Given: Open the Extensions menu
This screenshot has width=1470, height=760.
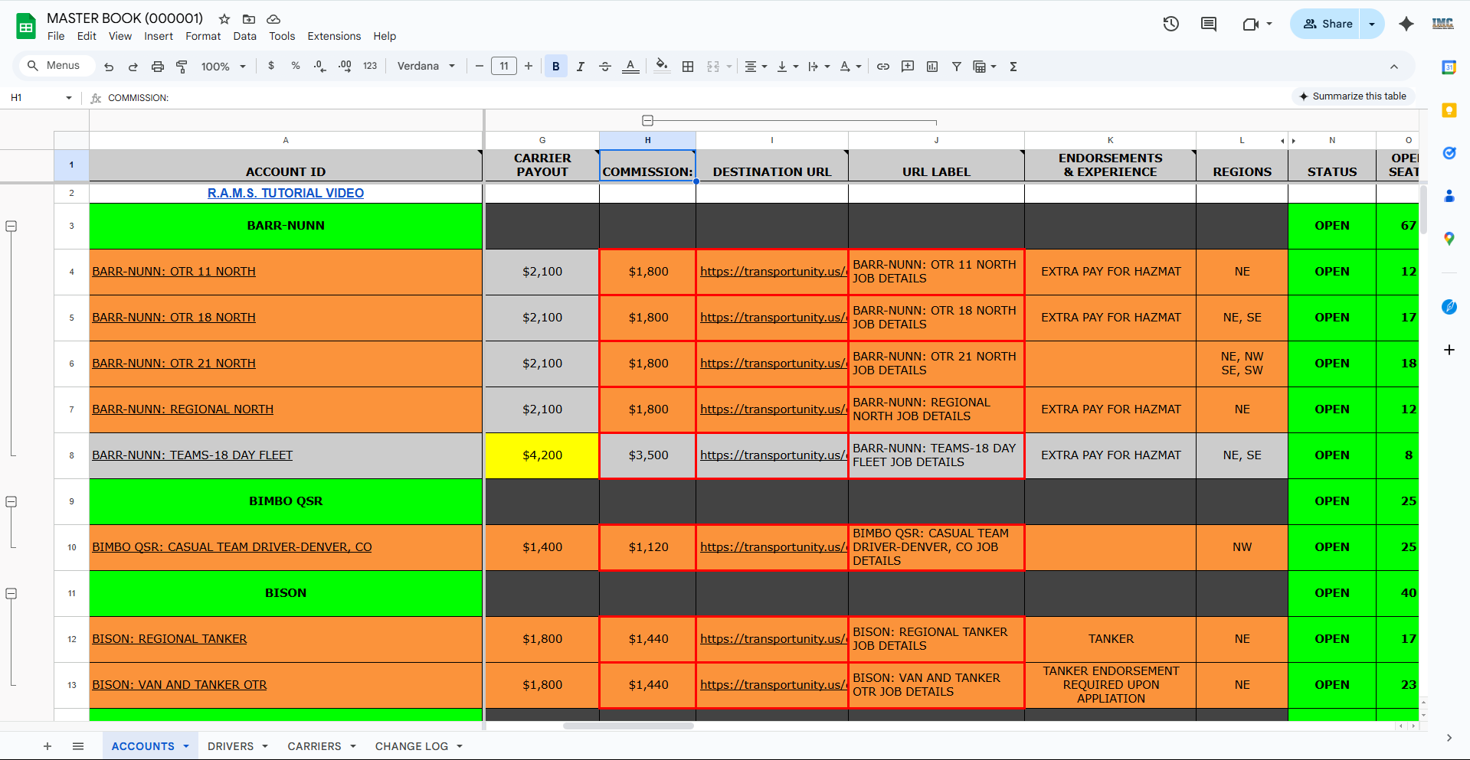Looking at the screenshot, I should point(333,36).
